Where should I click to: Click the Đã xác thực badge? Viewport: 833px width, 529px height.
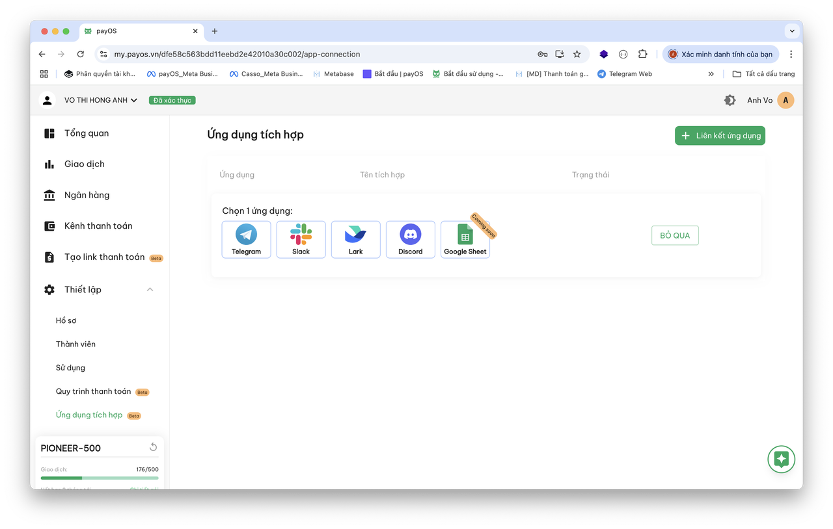172,100
